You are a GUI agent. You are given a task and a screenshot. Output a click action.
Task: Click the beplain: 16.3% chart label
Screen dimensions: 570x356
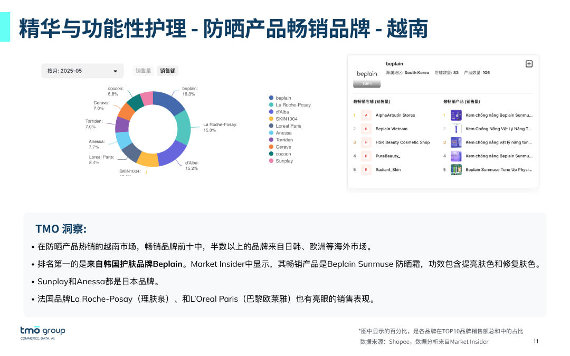click(190, 91)
